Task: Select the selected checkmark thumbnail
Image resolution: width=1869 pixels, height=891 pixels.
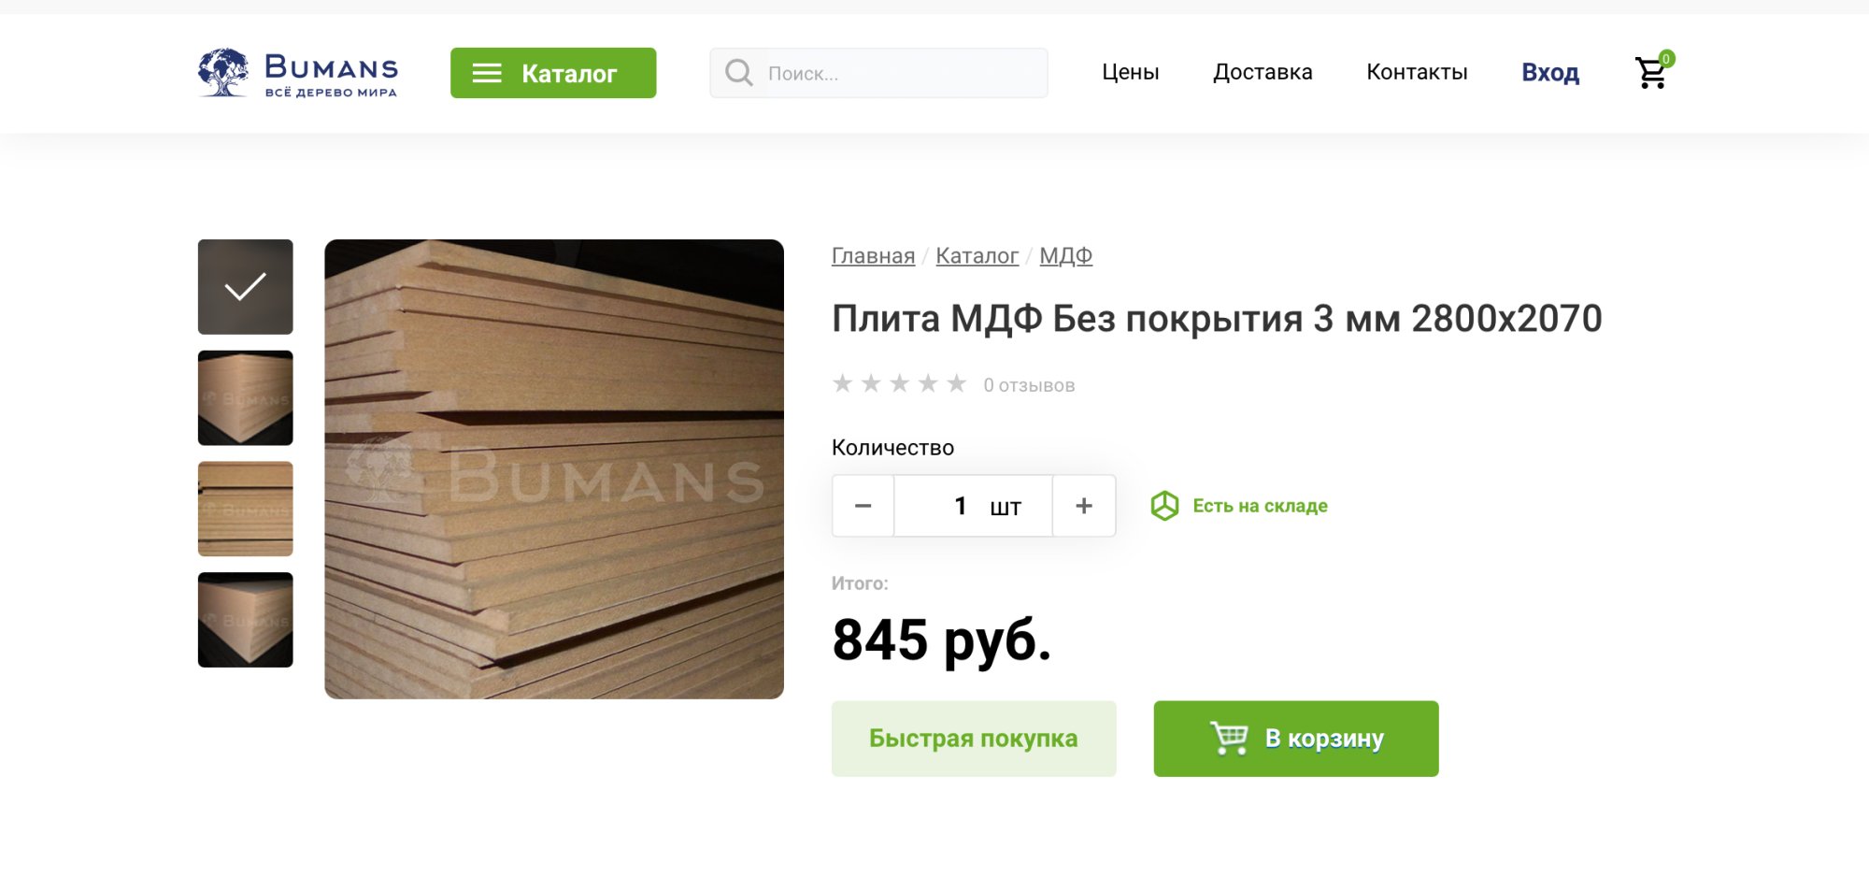Action: click(x=246, y=287)
